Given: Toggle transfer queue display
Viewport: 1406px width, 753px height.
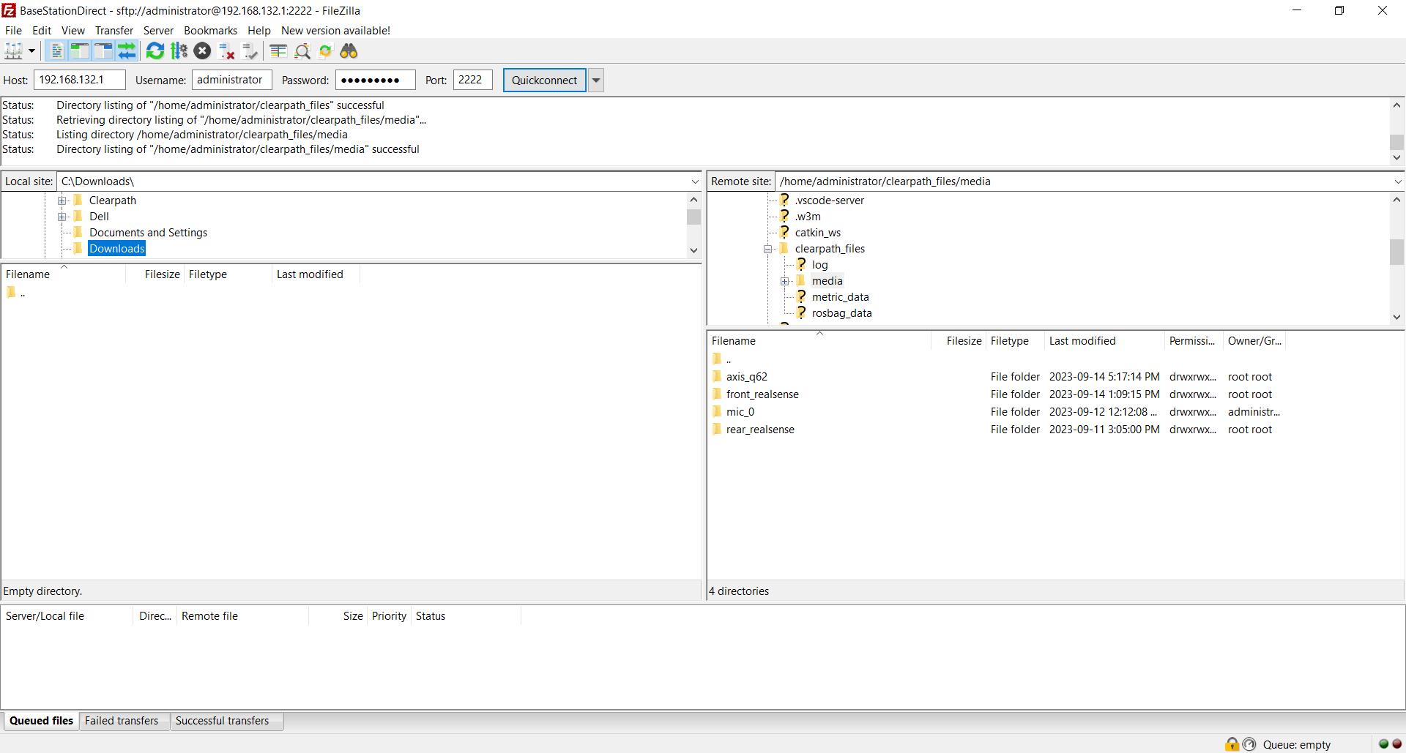Looking at the screenshot, I should pos(127,51).
